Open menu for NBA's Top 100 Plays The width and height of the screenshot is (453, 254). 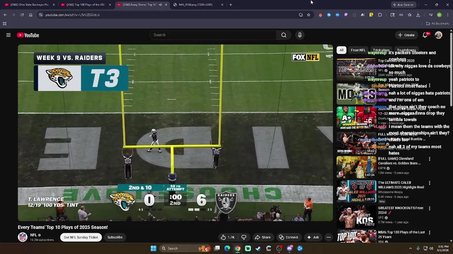click(430, 233)
